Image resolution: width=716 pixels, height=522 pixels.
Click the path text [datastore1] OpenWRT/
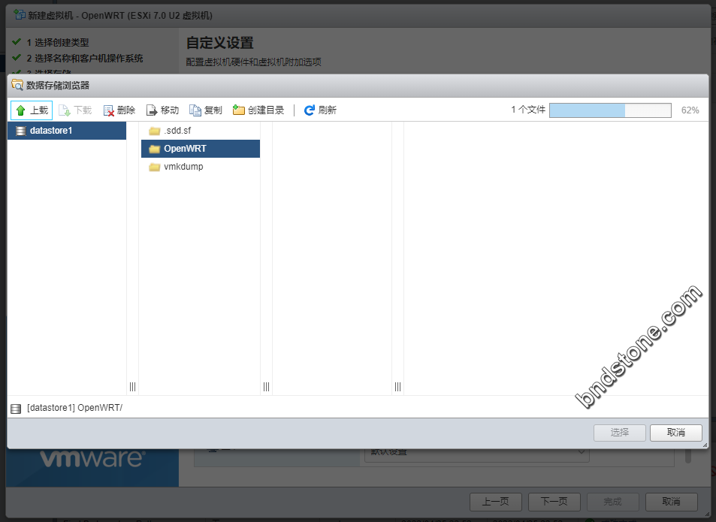(75, 408)
